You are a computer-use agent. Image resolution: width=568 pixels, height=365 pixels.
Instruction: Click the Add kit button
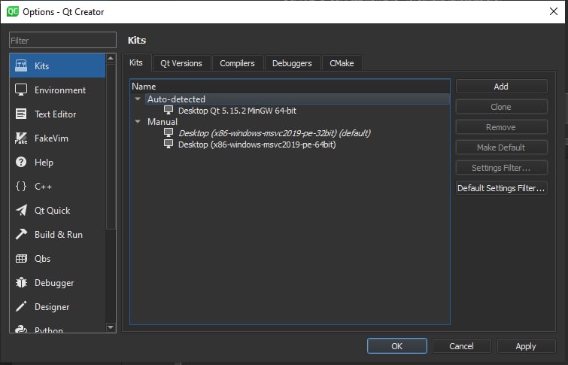coord(501,87)
